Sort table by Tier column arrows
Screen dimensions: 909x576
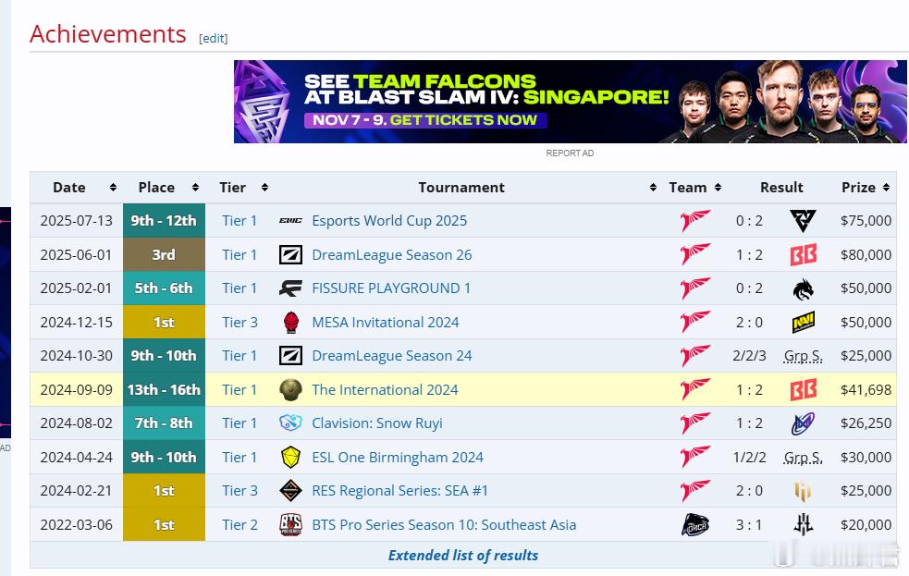tap(264, 187)
